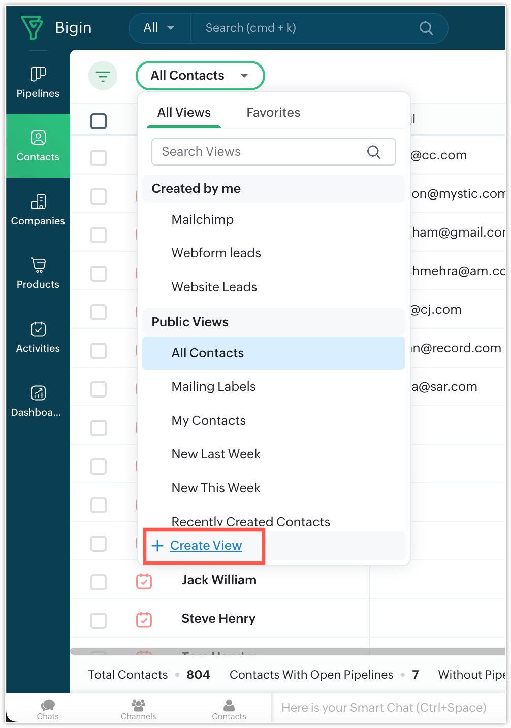Click the Search Views input field
Viewport: 511px width, 728px height.
274,152
